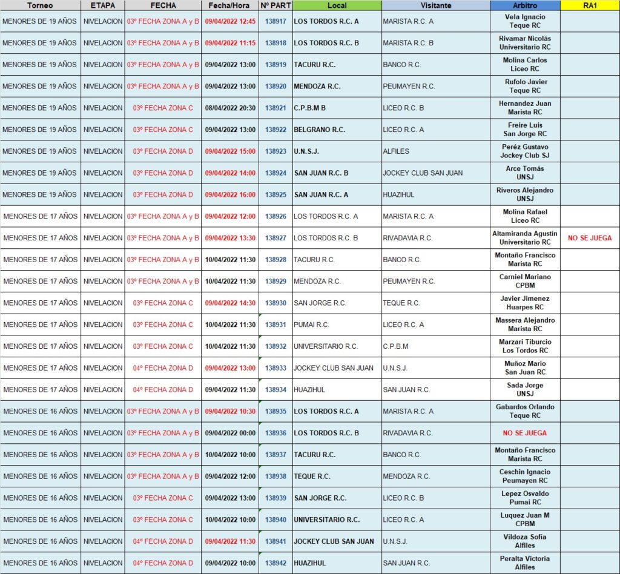Click referee cell Vildoza Sofía Alfiles
Image resolution: width=620 pixels, height=574 pixels.
click(x=524, y=541)
